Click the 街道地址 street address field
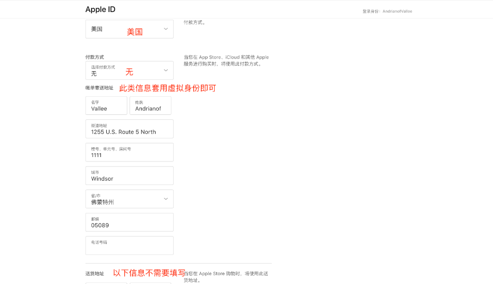This screenshot has width=493, height=284. point(129,129)
